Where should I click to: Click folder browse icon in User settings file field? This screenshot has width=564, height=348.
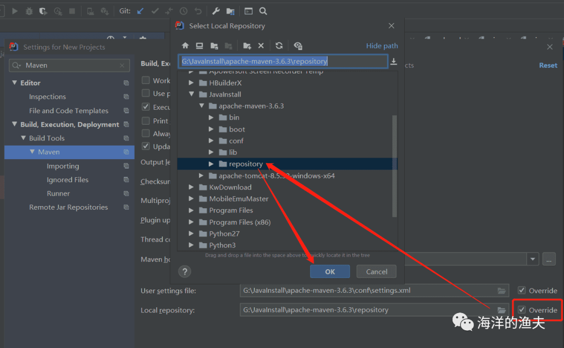coord(501,291)
